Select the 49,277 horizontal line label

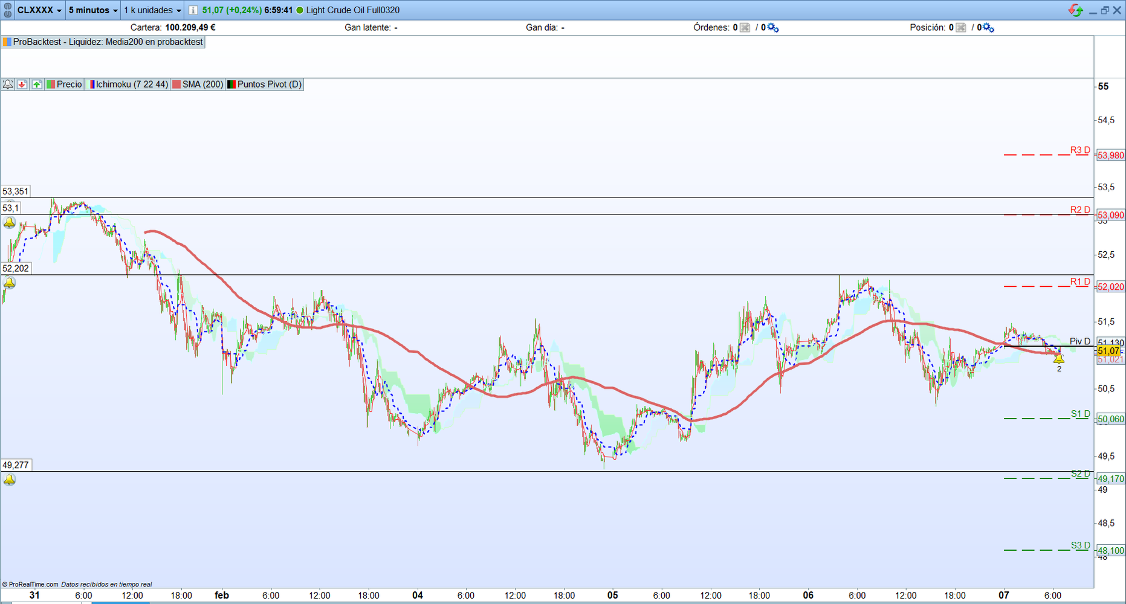(16, 465)
